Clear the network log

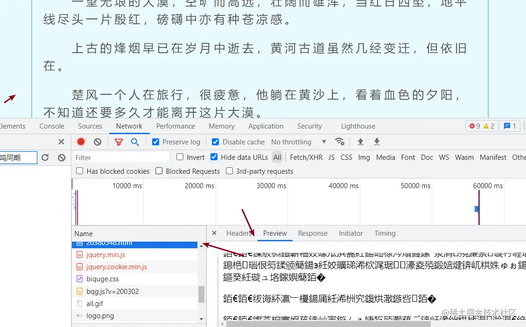tap(98, 142)
